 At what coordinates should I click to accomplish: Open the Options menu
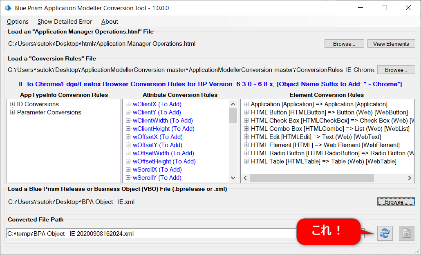[x=18, y=22]
